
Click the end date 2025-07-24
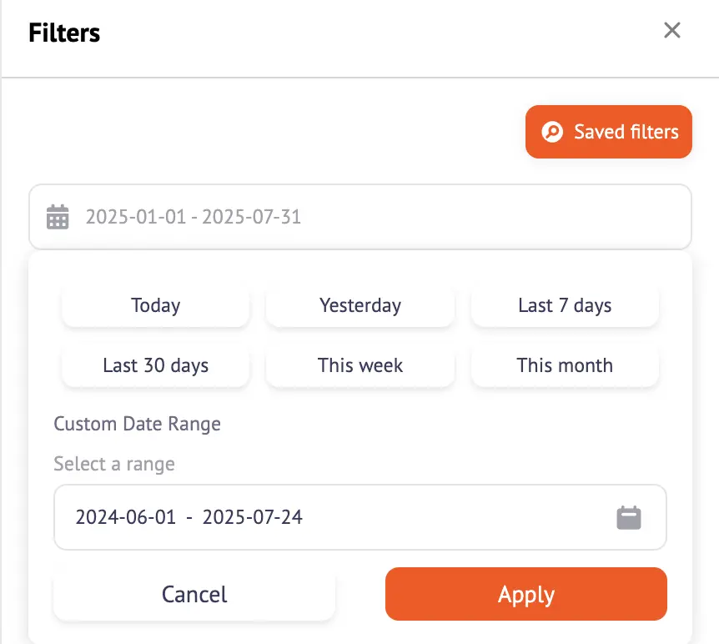point(253,517)
